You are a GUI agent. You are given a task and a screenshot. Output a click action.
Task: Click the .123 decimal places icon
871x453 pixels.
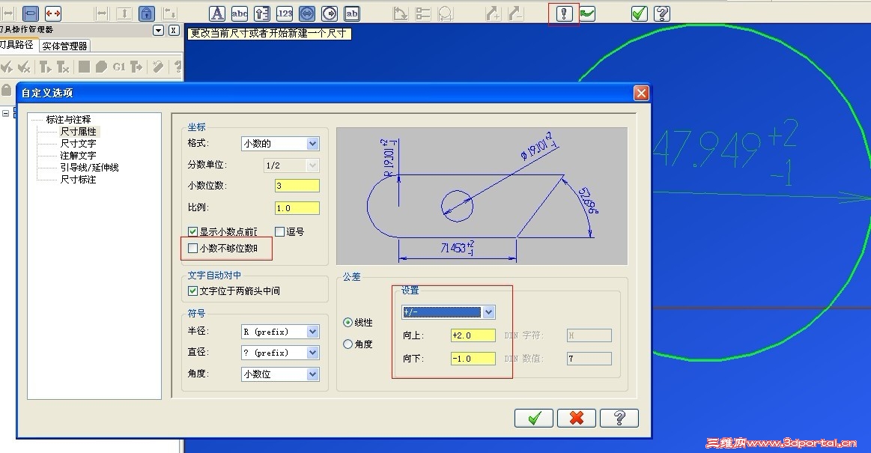pos(285,13)
